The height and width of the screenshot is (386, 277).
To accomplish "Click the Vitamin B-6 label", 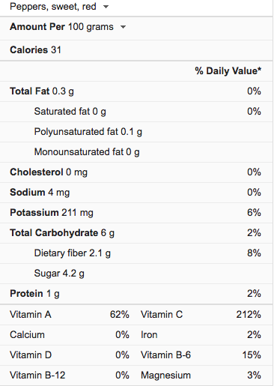I will point(165,355).
